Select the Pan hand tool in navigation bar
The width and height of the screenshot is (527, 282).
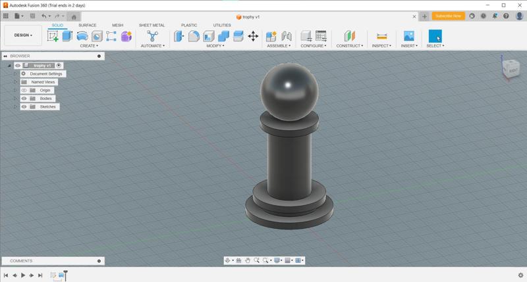pos(248,260)
